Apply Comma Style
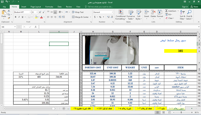 click(104, 17)
